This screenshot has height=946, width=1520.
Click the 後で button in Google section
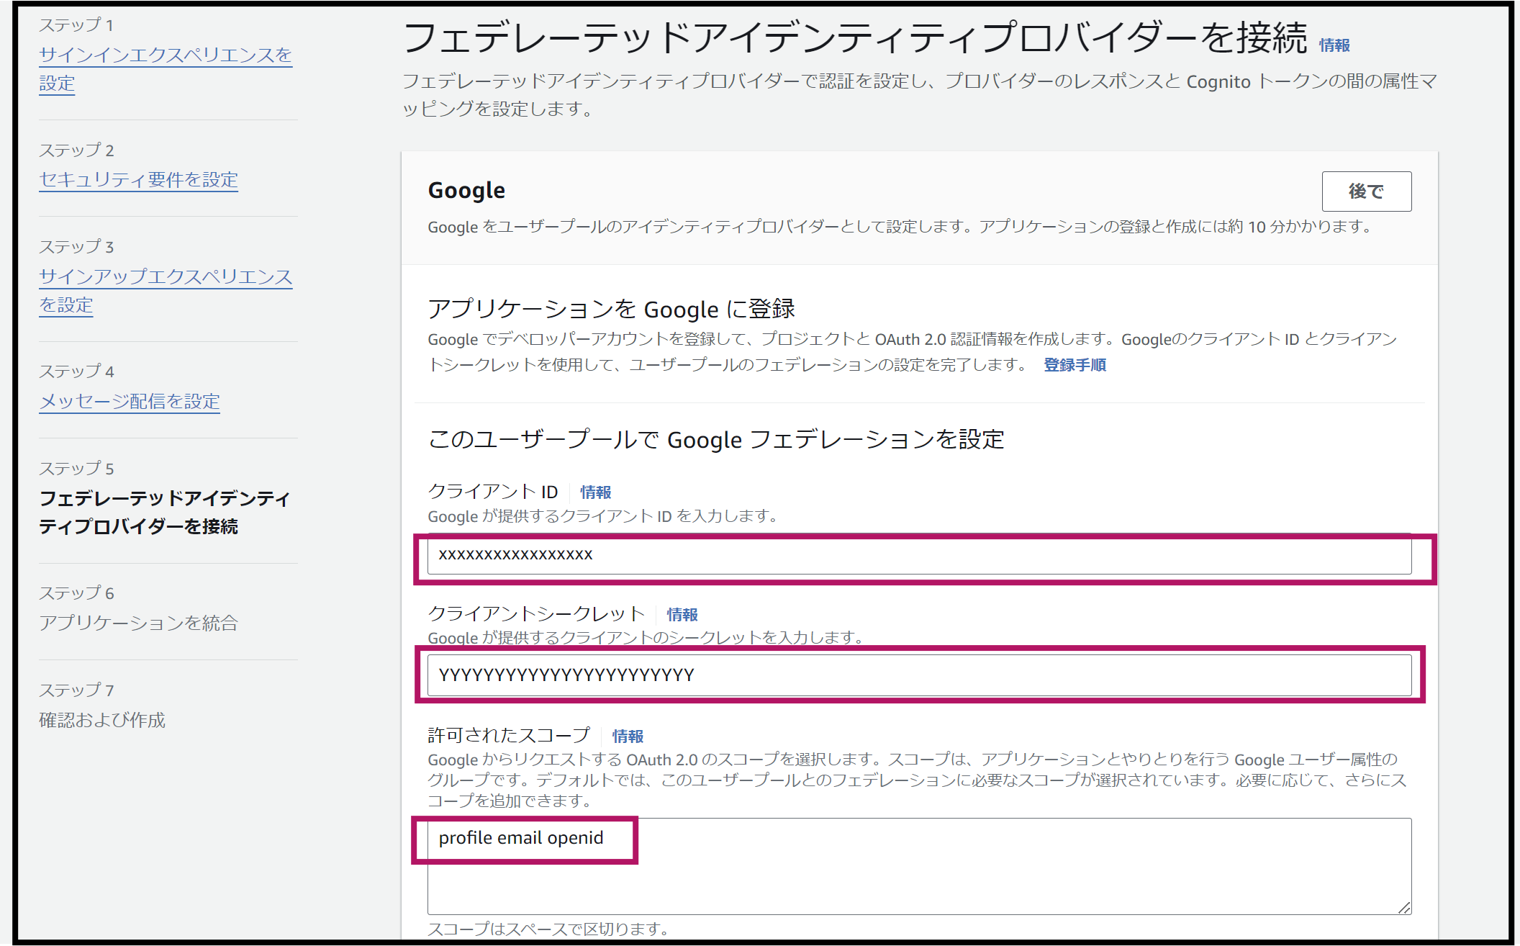1366,192
